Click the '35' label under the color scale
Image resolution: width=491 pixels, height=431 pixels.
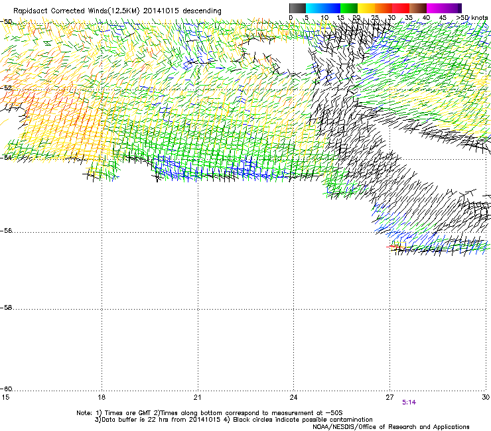(409, 18)
